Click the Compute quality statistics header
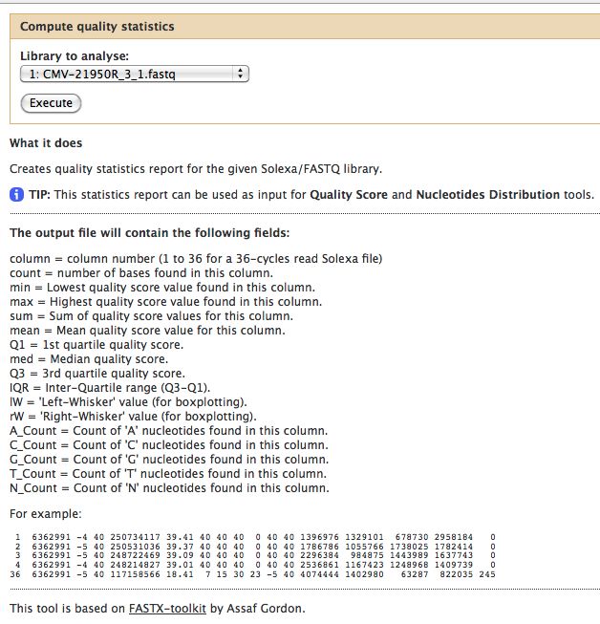This screenshot has width=600, height=624. tap(97, 28)
